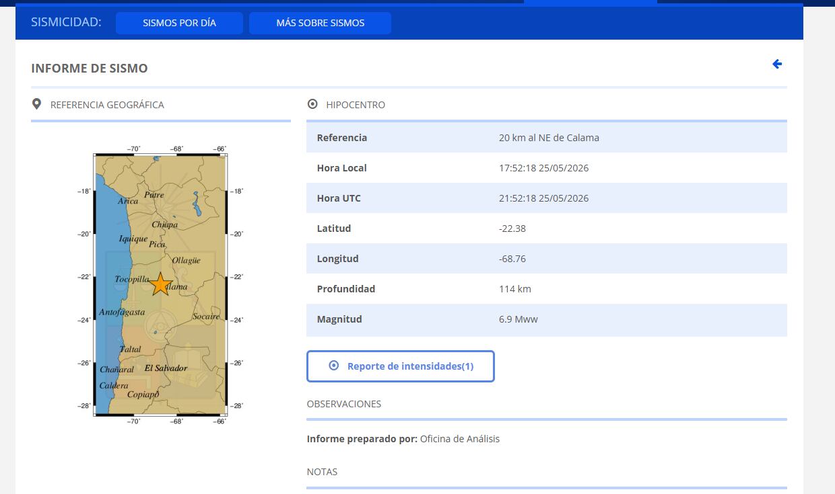The width and height of the screenshot is (835, 494).
Task: Click the Chiapa label on the map
Action: point(165,224)
